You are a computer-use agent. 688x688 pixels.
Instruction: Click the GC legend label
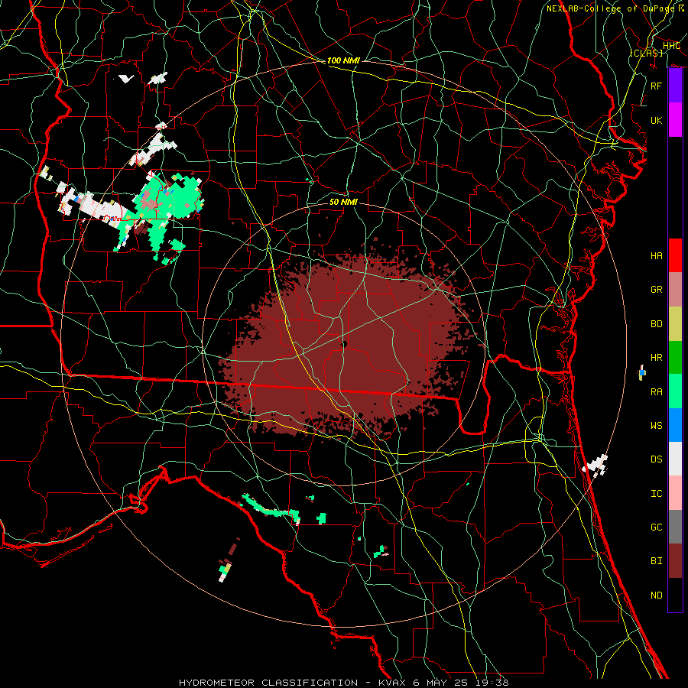657,527
